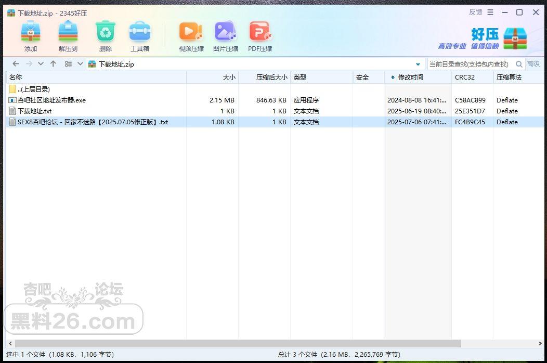The height and width of the screenshot is (363, 547).
Task: Click the 高级 advanced search button
Action: tap(533, 64)
